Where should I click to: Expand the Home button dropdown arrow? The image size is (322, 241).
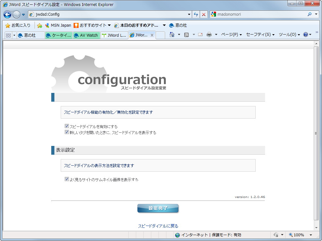[179, 35]
